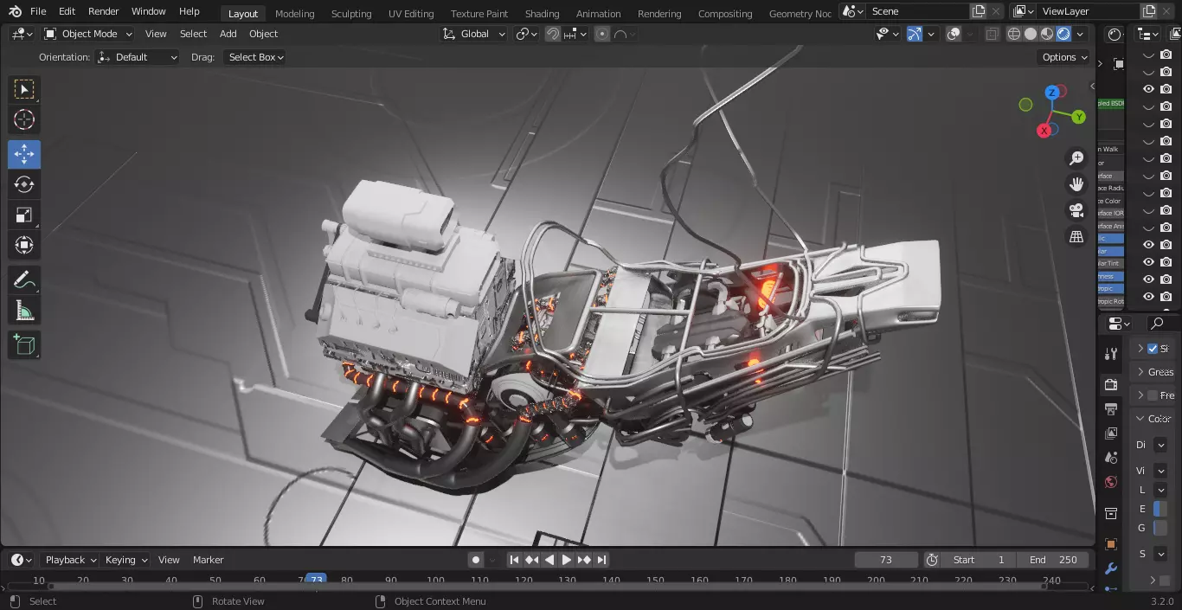1182x610 pixels.
Task: Open the World properties tab
Action: click(x=1111, y=481)
